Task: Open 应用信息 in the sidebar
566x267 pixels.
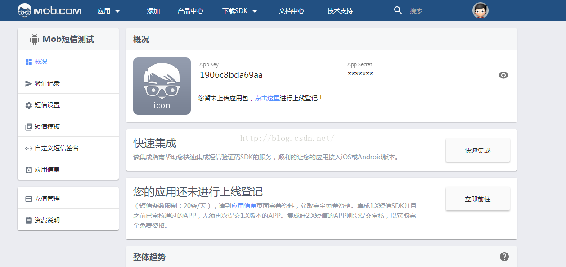Action: point(68,170)
